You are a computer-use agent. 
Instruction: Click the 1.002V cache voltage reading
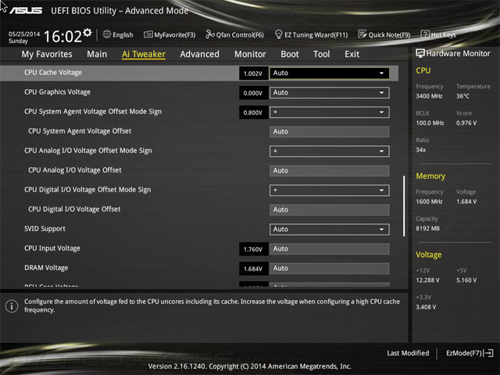[x=253, y=73]
